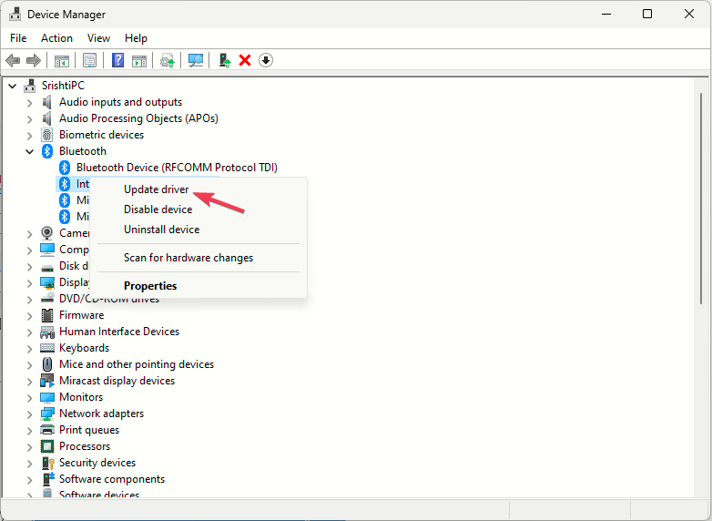Screen dimensions: 712x521
Task: Maximize the Device Manager window
Action: coord(647,14)
